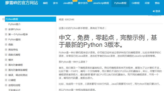Open JavaScript教程 navigation item
This screenshot has width=164, height=91.
[101, 3]
